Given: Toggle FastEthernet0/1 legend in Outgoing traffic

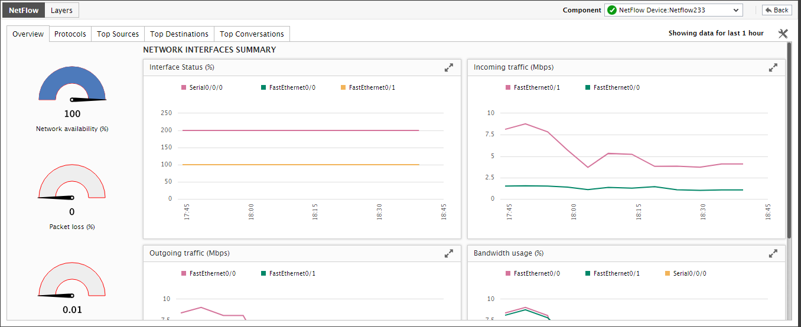Looking at the screenshot, I should (x=288, y=273).
